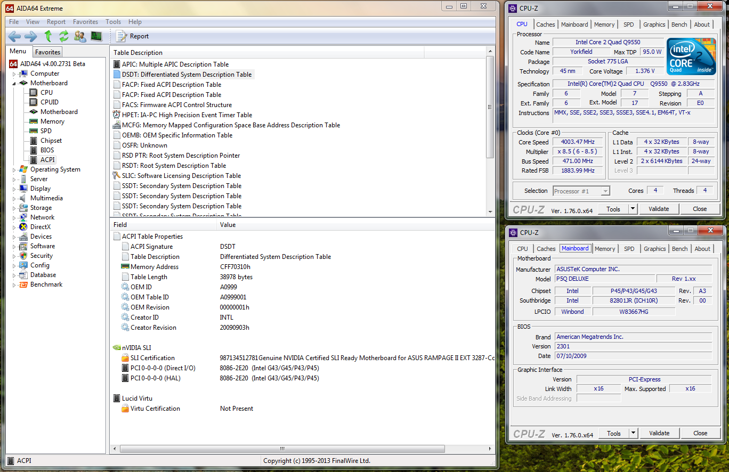Open the Help menu in AIDA64

tap(135, 22)
